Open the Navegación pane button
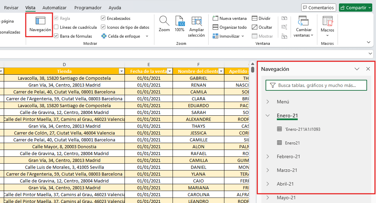This screenshot has width=376, height=203. [40, 24]
